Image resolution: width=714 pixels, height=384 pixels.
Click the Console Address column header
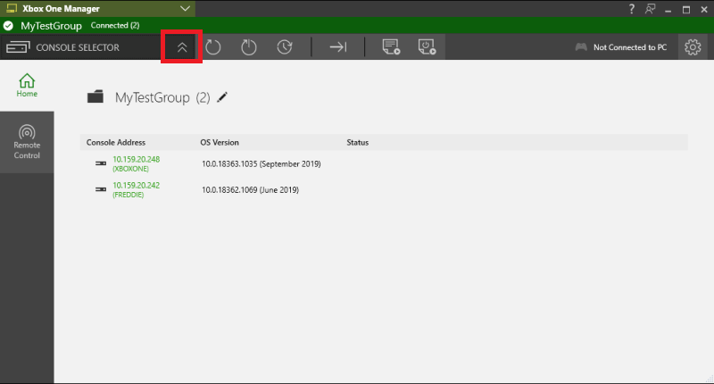tap(116, 143)
